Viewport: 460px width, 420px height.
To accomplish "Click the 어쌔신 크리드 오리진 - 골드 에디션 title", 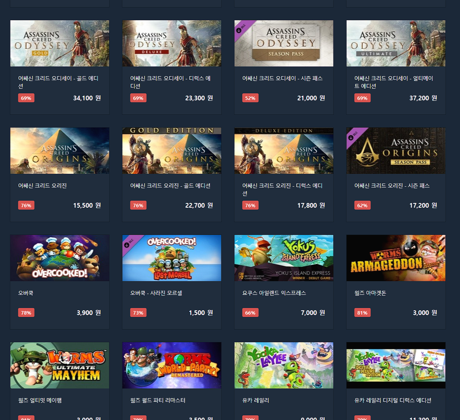I will pyautogui.click(x=170, y=185).
